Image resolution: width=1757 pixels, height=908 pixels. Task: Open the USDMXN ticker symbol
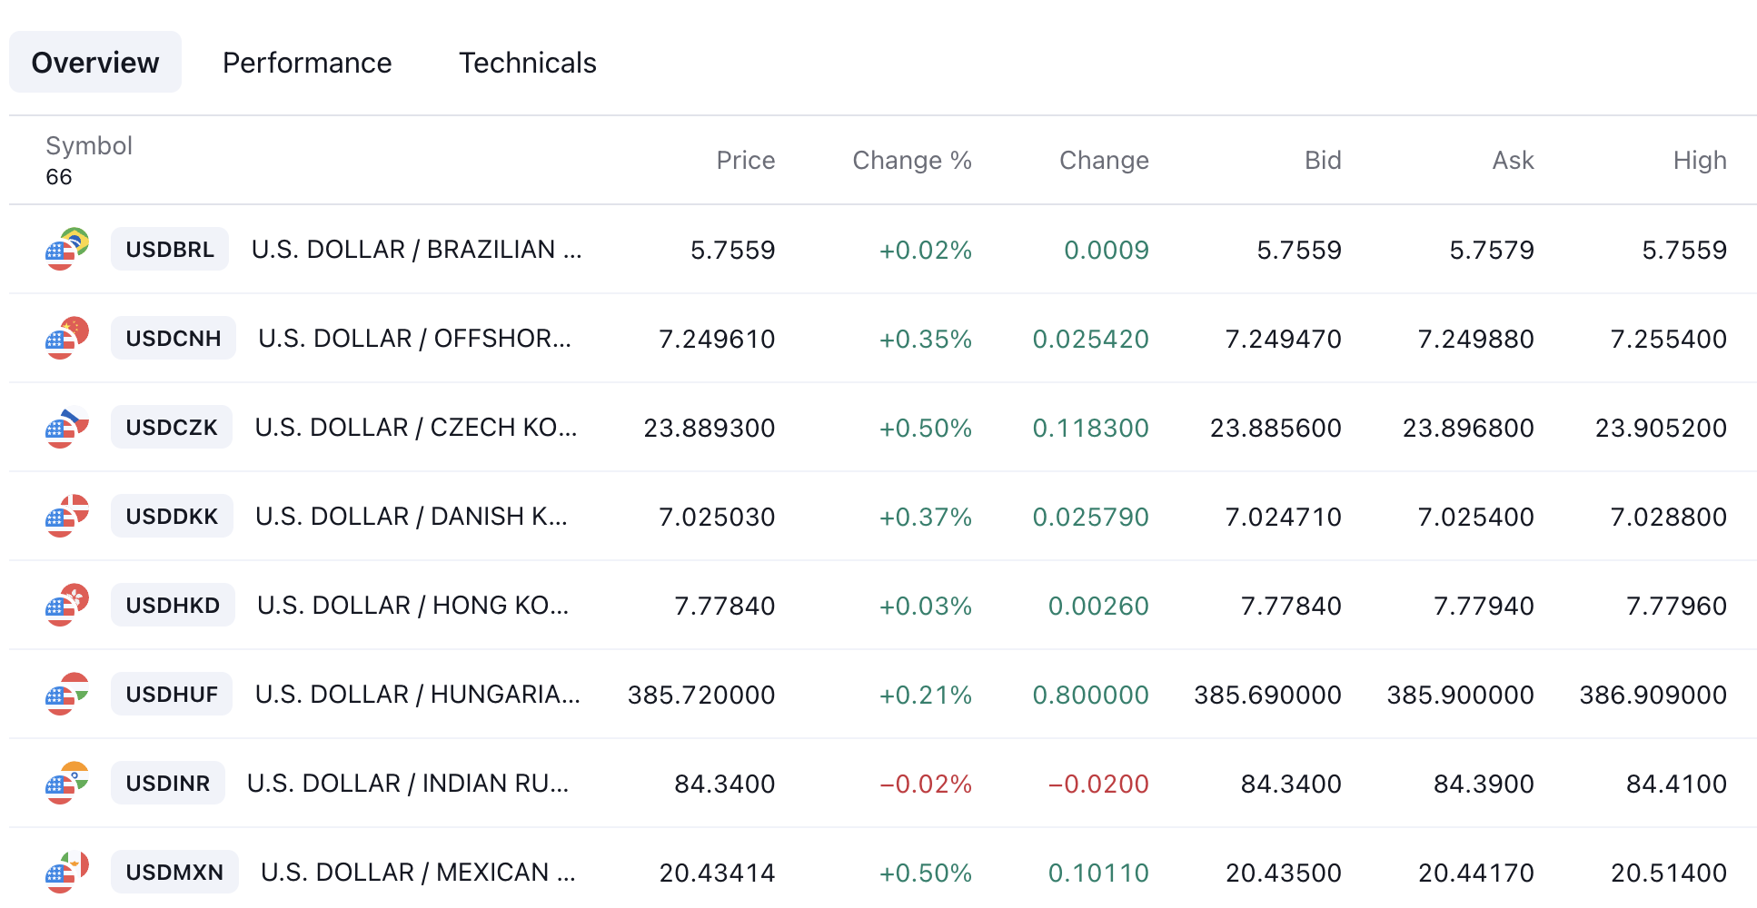(x=174, y=872)
